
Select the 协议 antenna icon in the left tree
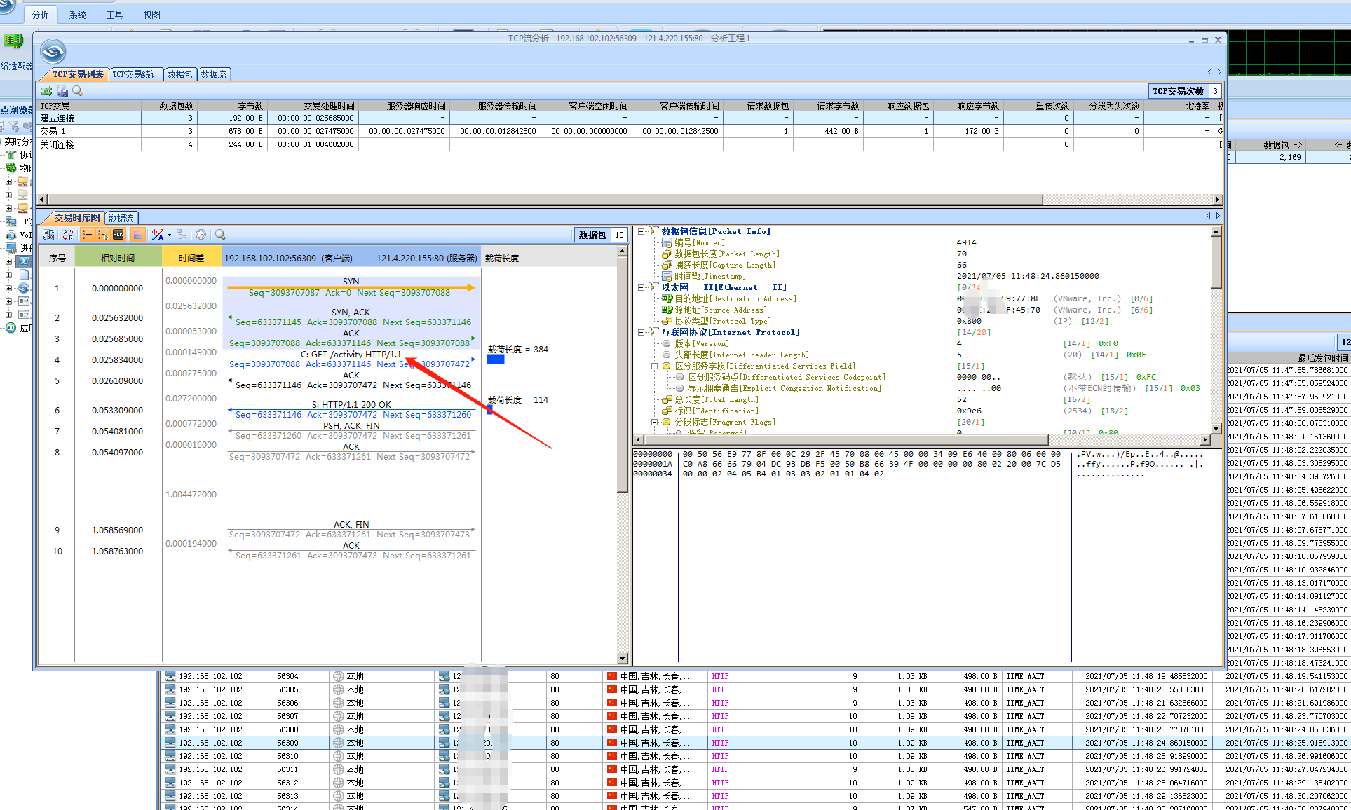tap(11, 155)
